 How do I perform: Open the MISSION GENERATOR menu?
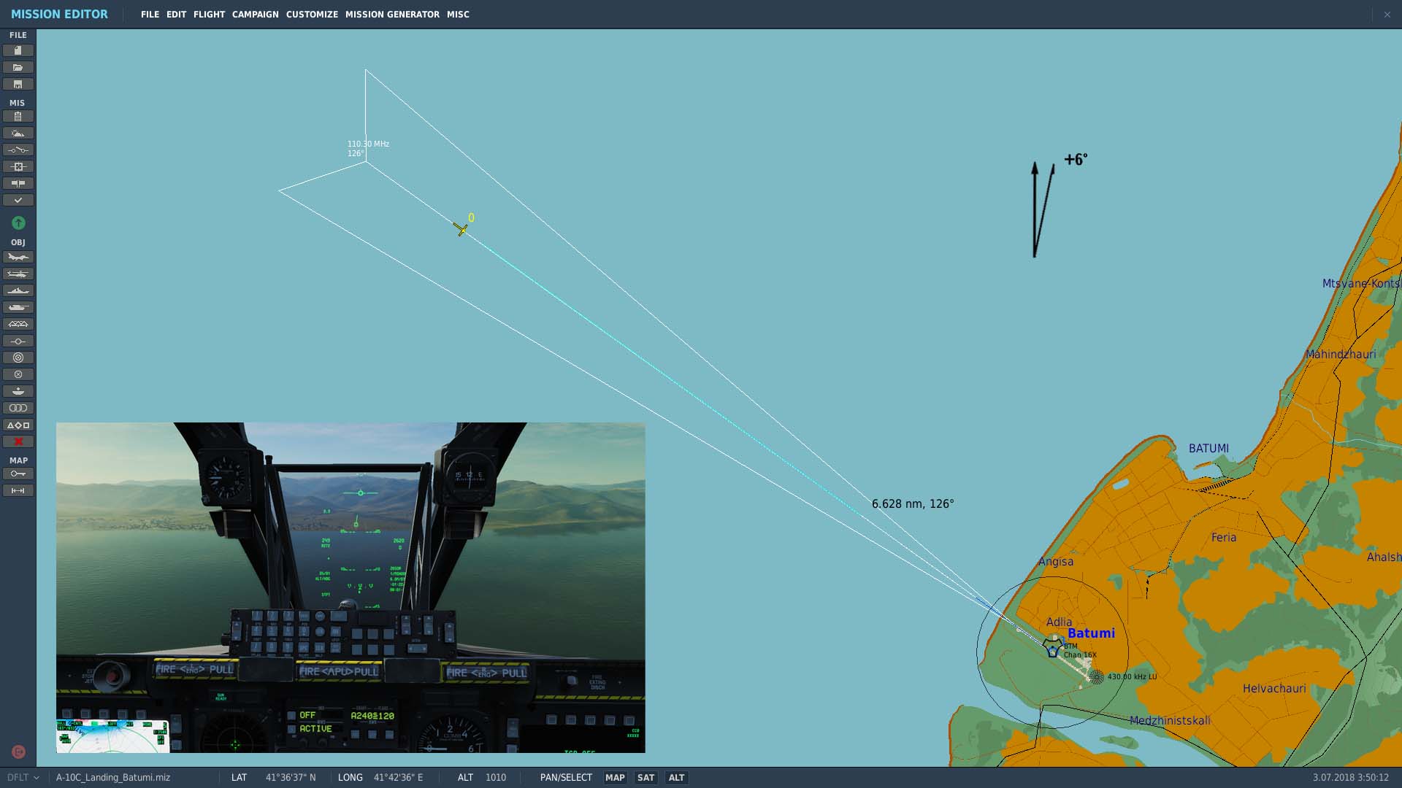(392, 15)
